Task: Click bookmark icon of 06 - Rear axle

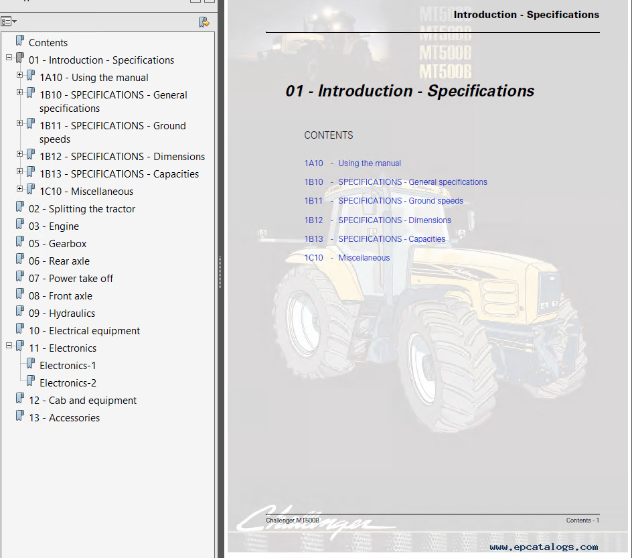Action: click(20, 259)
